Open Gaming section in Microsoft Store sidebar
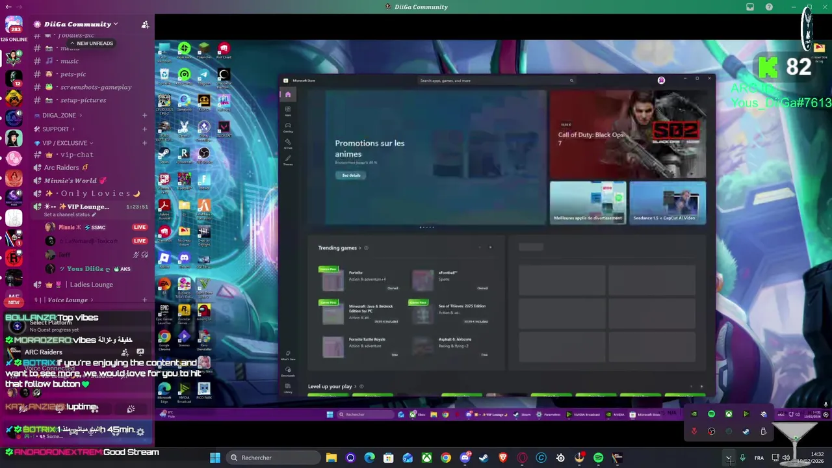The height and width of the screenshot is (468, 832). 288,127
